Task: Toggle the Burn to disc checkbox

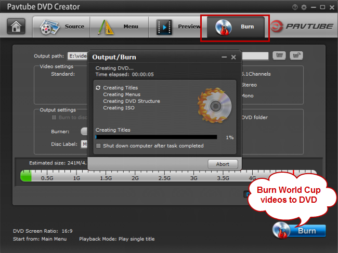Action: 54,117
